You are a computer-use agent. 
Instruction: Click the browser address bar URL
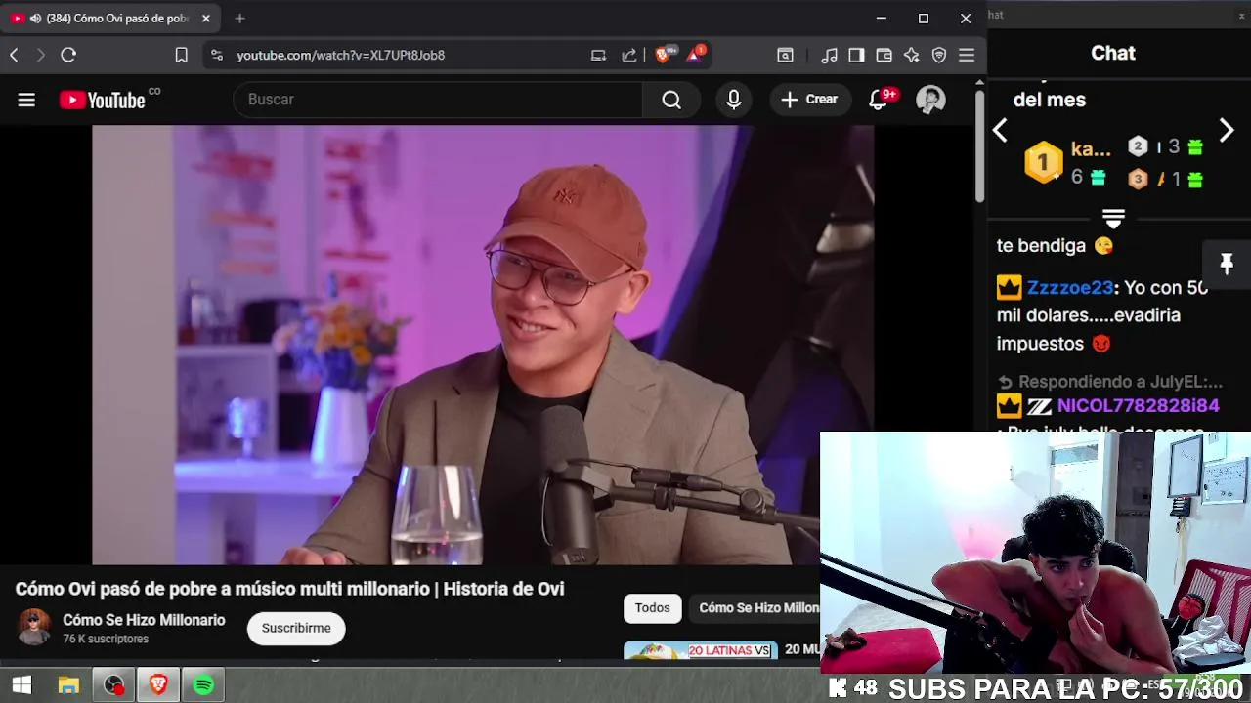click(340, 55)
